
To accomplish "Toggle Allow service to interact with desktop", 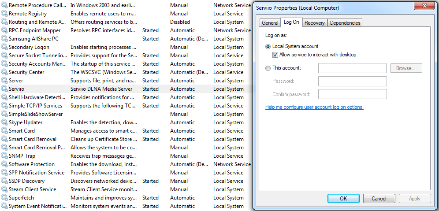I will click(x=275, y=55).
